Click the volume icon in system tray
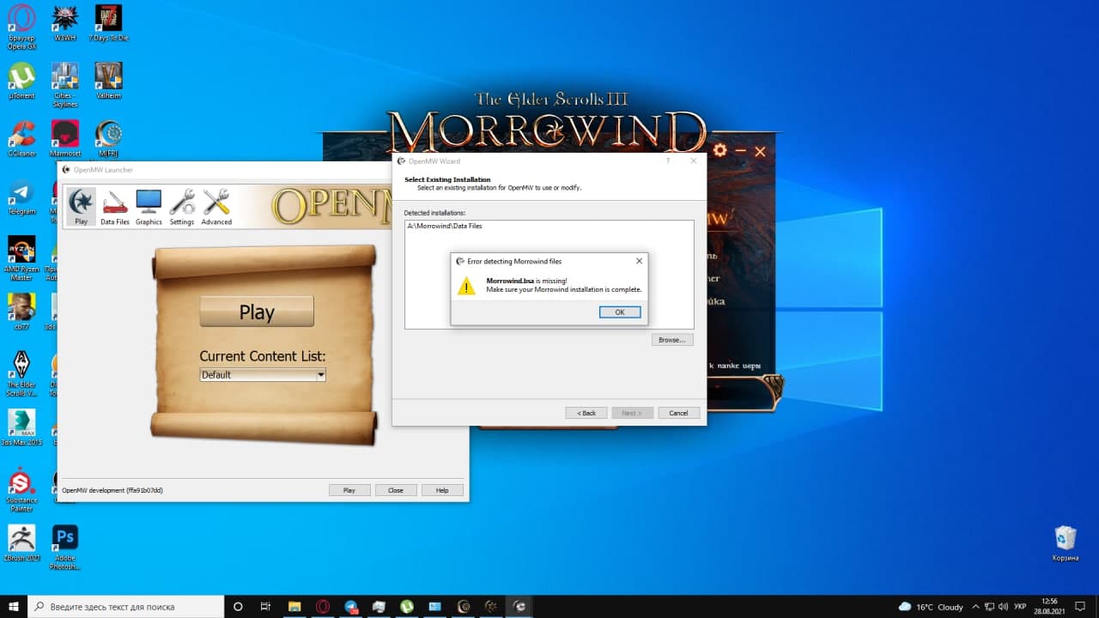 coord(1005,607)
